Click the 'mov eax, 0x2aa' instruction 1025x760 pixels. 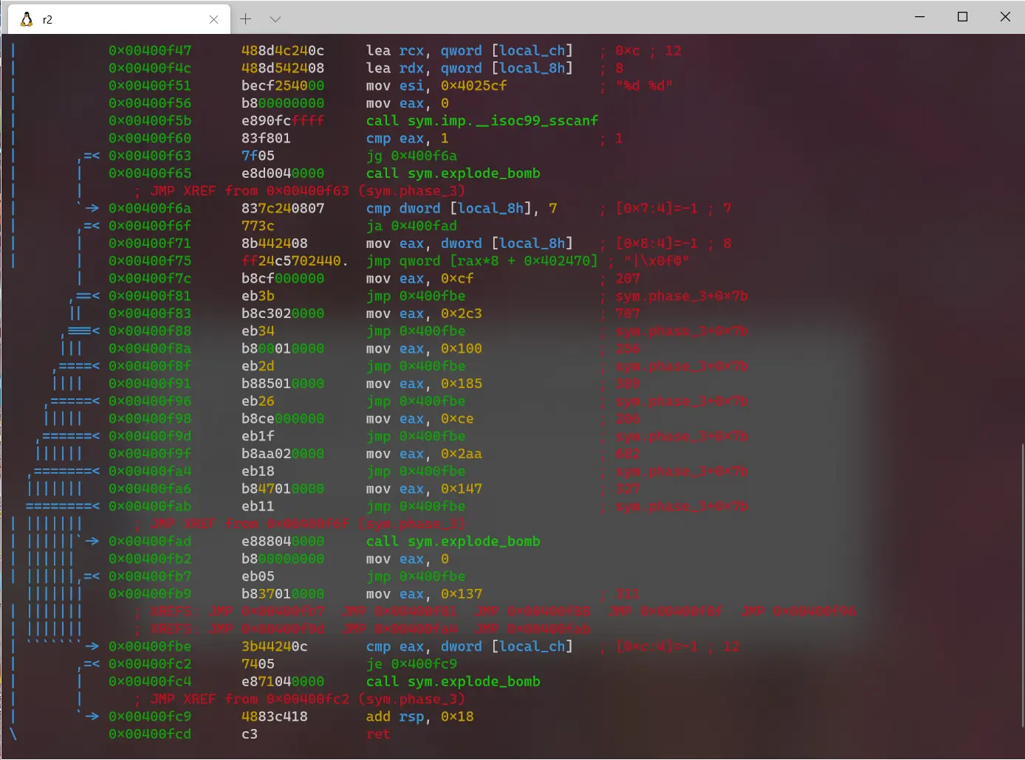tap(424, 454)
